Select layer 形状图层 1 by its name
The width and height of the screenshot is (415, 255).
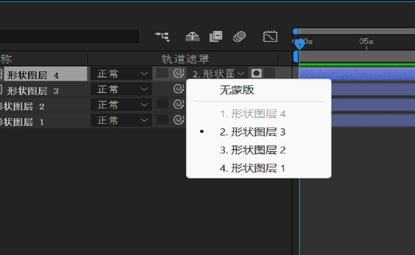pyautogui.click(x=21, y=120)
